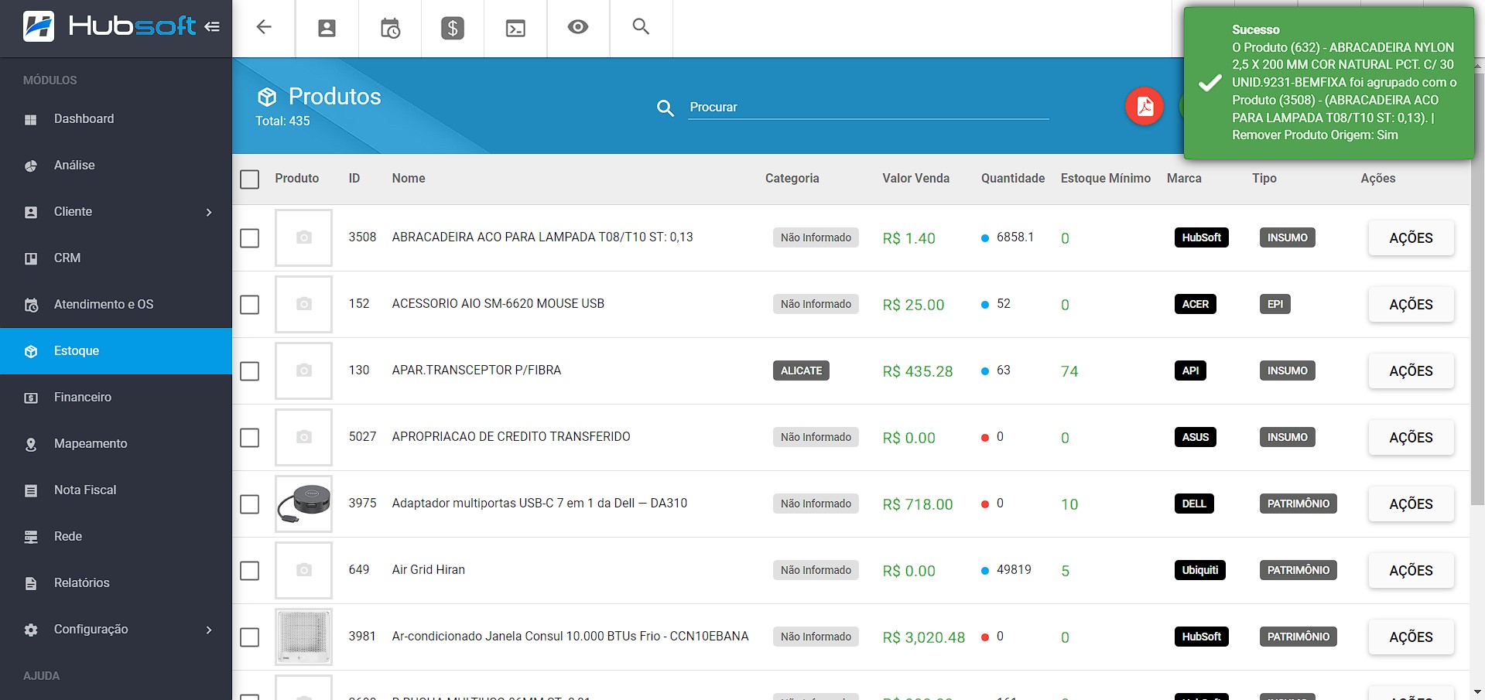Click the Rede server icon
This screenshot has width=1485, height=700.
click(x=31, y=537)
